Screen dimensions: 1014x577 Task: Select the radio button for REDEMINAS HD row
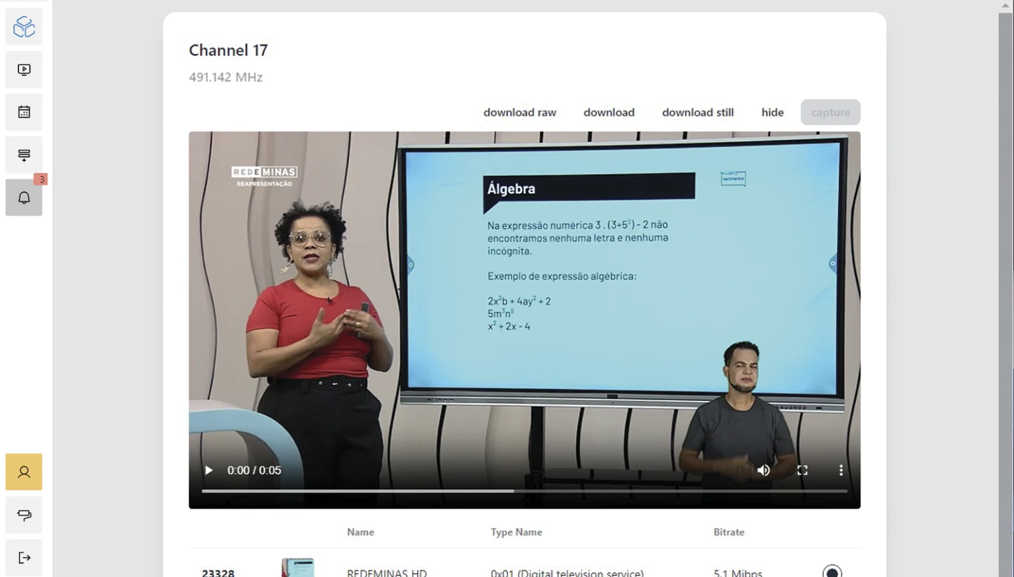click(832, 572)
